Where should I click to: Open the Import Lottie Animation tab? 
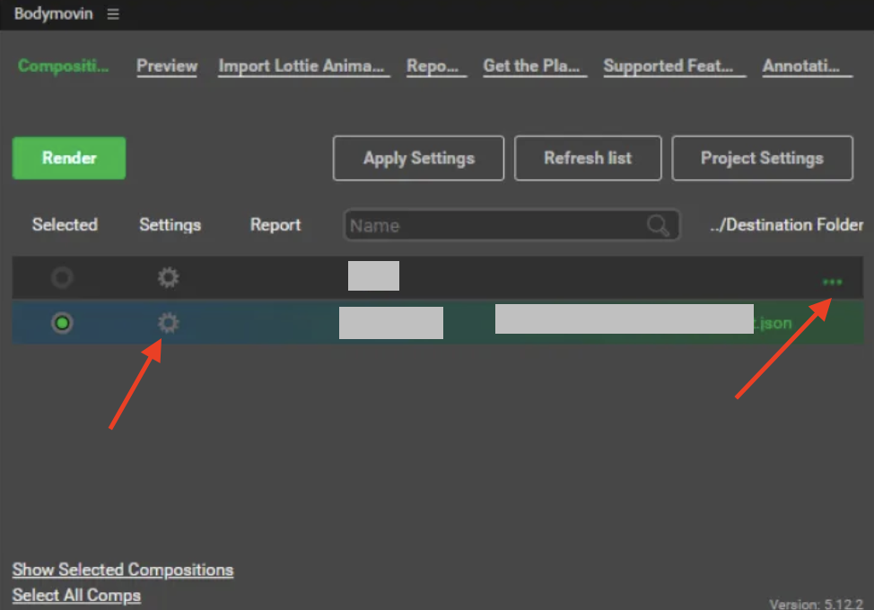[x=302, y=66]
